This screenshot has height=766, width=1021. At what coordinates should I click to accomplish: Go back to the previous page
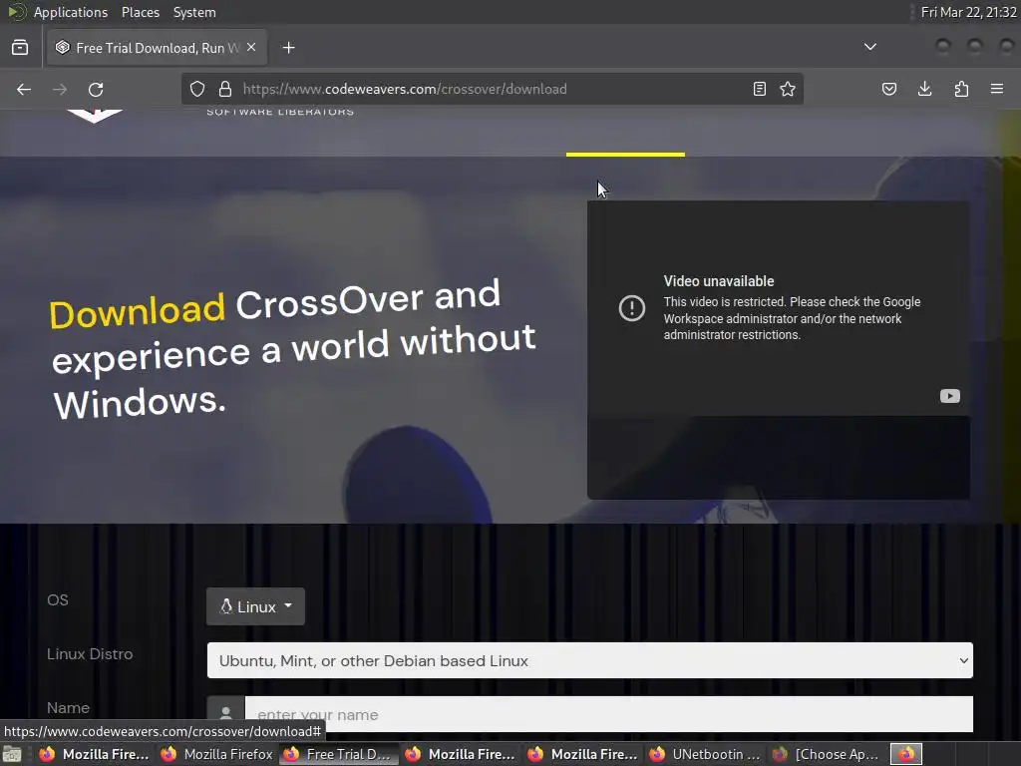[24, 89]
